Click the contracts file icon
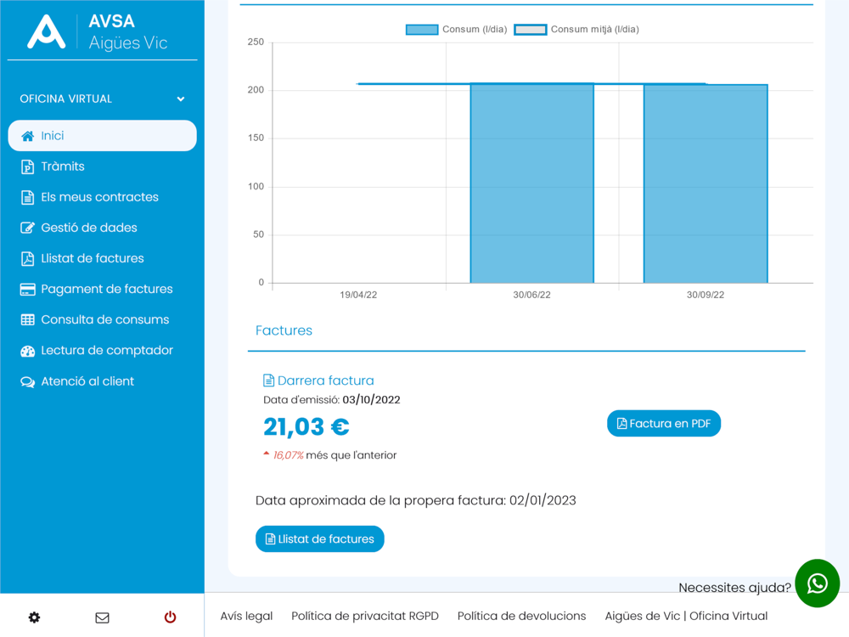Image resolution: width=849 pixels, height=637 pixels. click(28, 198)
